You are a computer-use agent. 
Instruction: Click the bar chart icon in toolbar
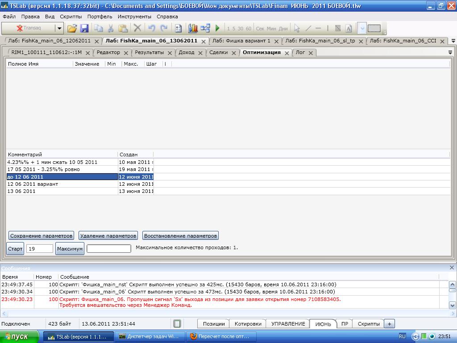coord(193,28)
